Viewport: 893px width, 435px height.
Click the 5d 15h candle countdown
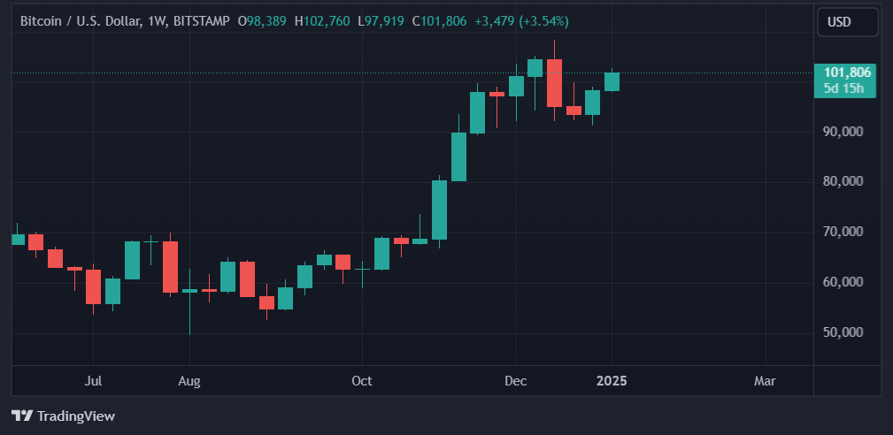coord(844,88)
